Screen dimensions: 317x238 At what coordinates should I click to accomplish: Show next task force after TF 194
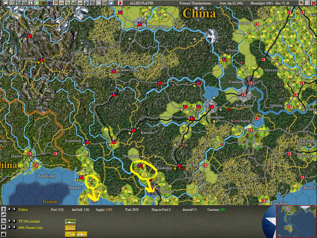coord(14,221)
